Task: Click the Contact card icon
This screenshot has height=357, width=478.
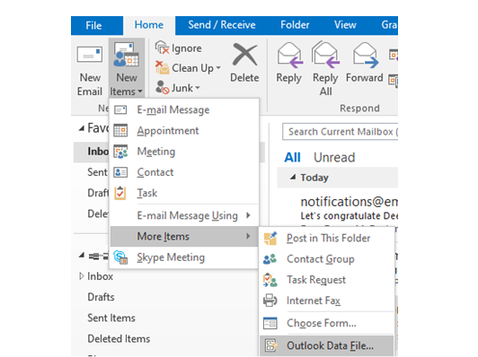Action: click(x=120, y=172)
